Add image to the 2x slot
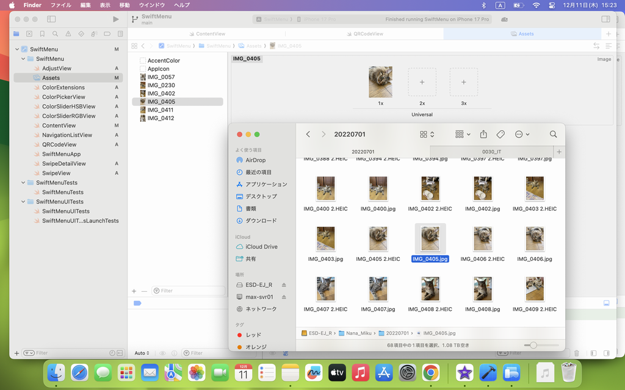 click(x=422, y=82)
